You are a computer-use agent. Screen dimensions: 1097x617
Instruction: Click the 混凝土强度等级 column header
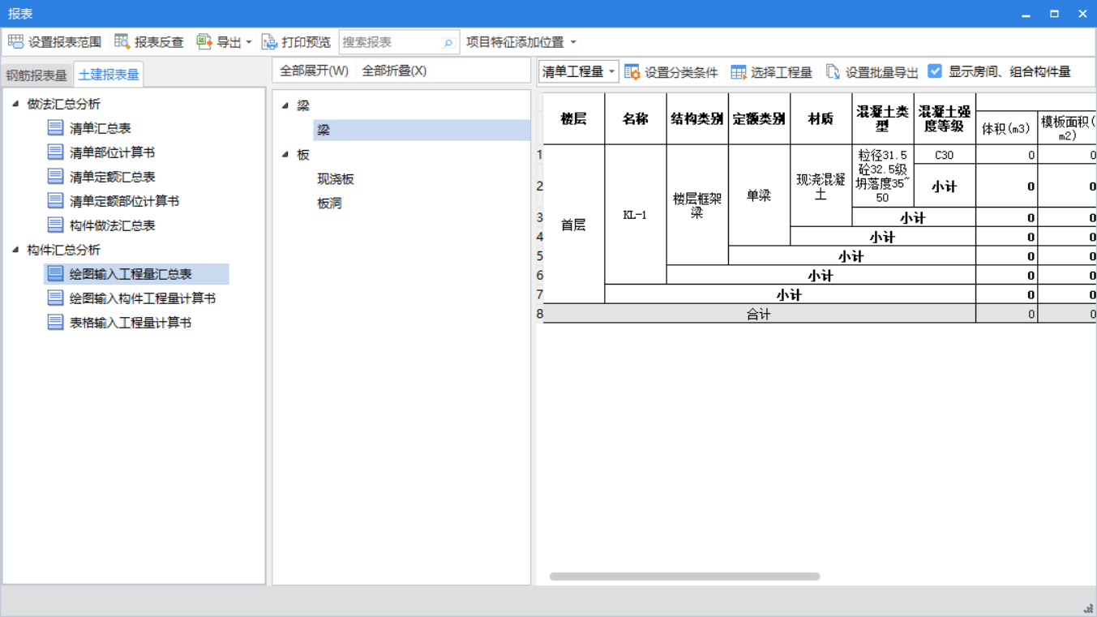point(945,119)
